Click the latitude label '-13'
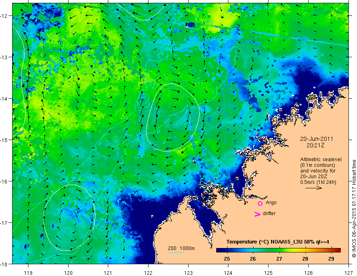The height and width of the screenshot is (276, 357). pyautogui.click(x=4, y=57)
